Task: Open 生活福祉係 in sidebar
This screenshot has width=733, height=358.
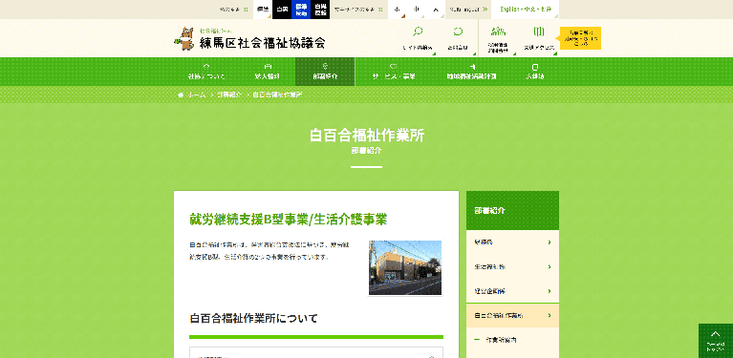Action: coord(512,267)
